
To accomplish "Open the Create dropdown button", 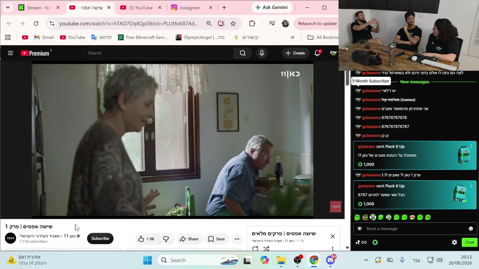I will 295,53.
